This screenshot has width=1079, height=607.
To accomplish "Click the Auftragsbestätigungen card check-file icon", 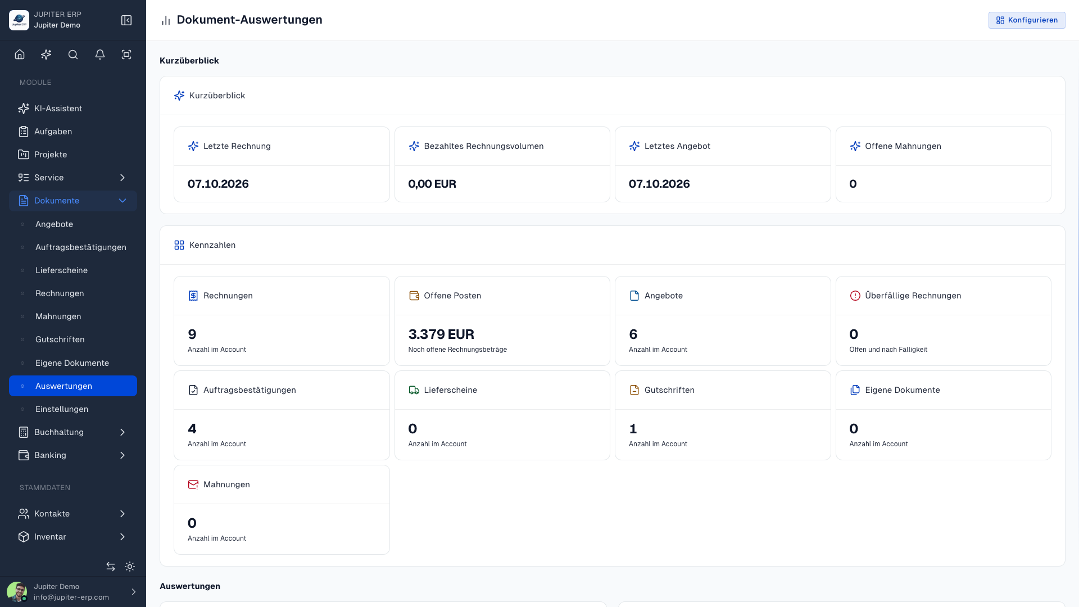I will pos(193,390).
